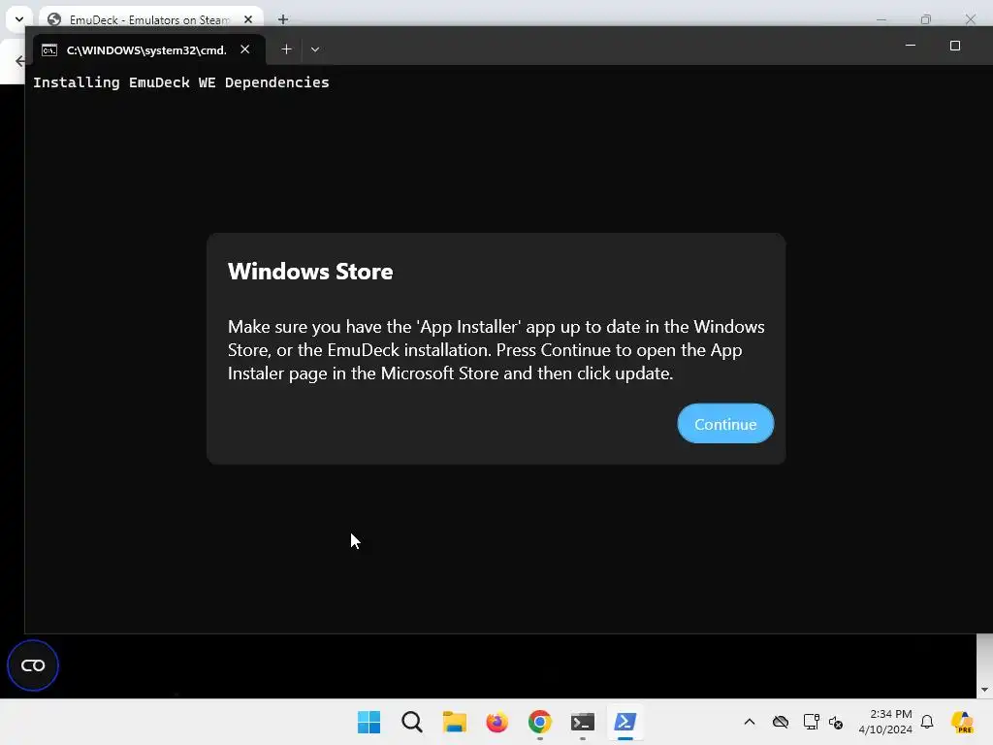Image resolution: width=993 pixels, height=745 pixels.
Task: Open the notifications bell
Action: 927,722
